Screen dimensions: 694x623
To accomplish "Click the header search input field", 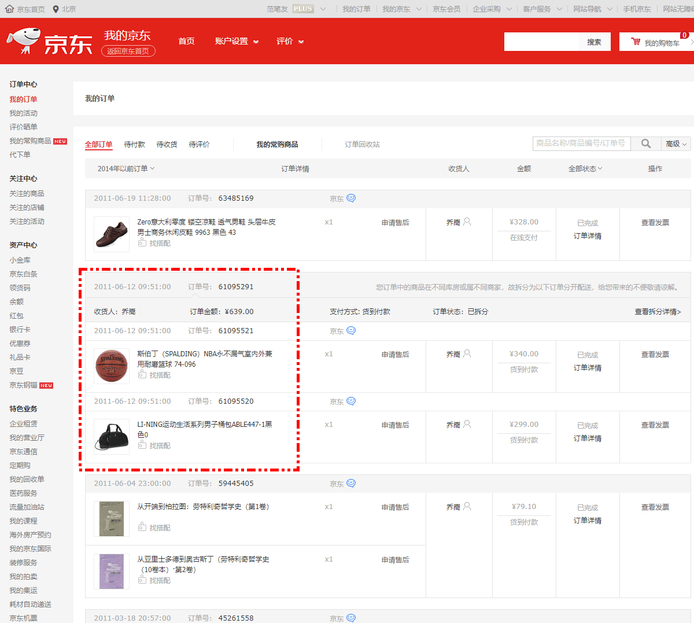I will pos(541,42).
